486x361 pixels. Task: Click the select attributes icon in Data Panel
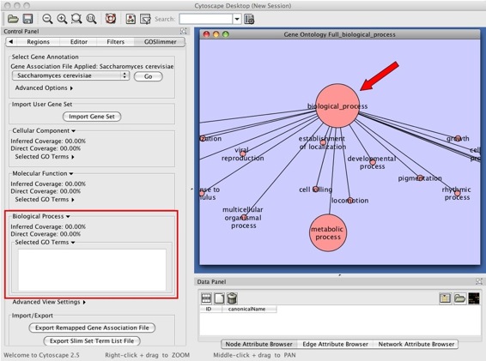point(206,298)
